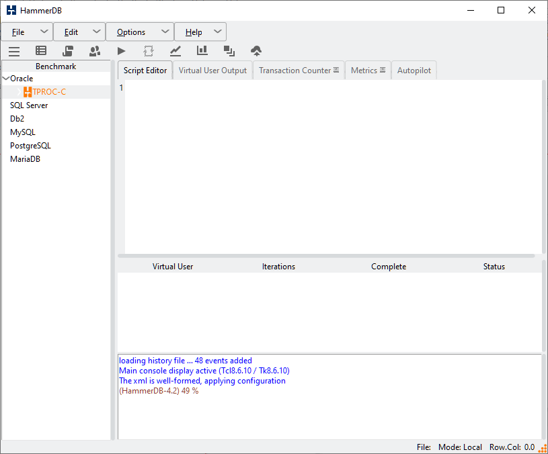Click 'Mode: Local' in the status bar
The width and height of the screenshot is (548, 454).
point(460,447)
